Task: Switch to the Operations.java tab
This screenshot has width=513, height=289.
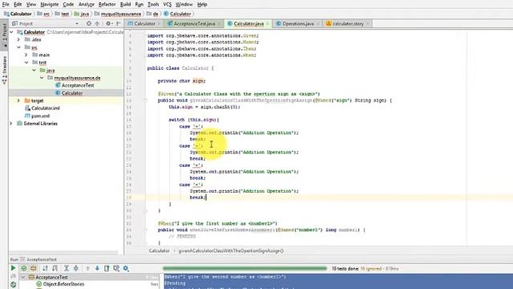Action: click(297, 23)
